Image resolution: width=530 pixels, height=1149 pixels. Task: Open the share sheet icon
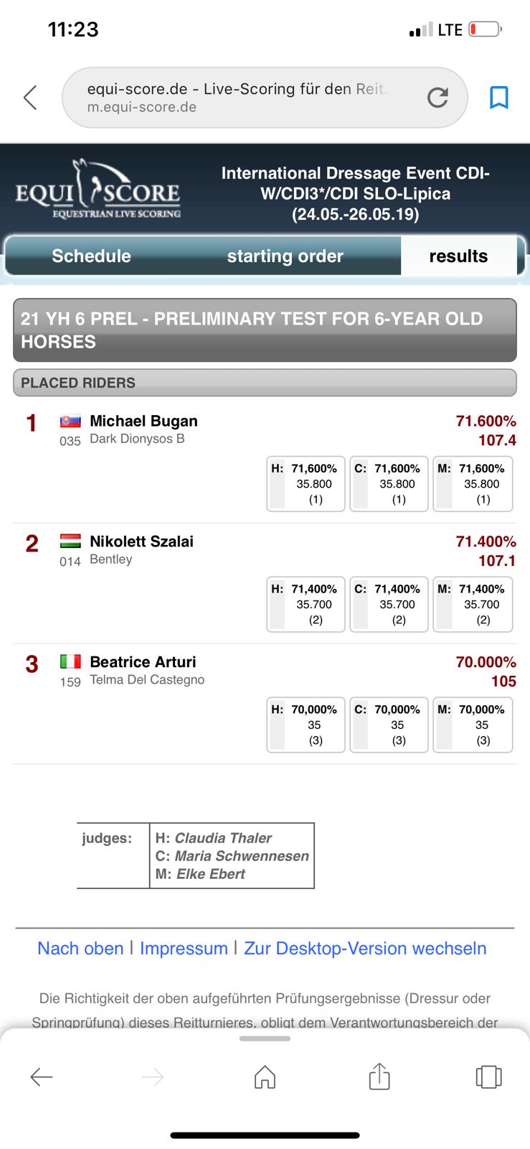pyautogui.click(x=379, y=1075)
